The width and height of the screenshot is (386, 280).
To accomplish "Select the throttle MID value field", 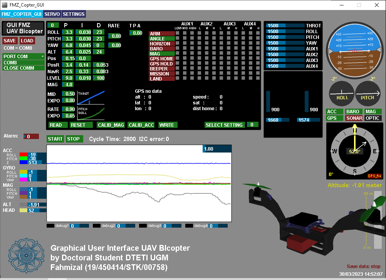I will click(x=69, y=94).
